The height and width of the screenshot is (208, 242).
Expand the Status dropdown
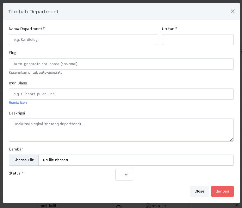pos(124,174)
